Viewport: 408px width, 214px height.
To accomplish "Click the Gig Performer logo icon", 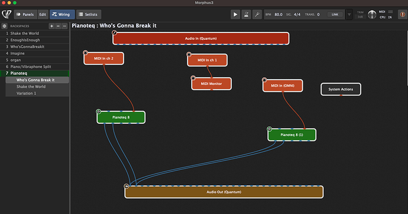I will pos(7,14).
